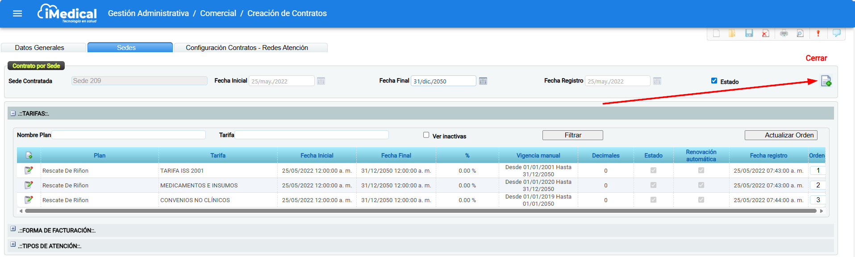Add a new tarifa from the table header icon
Screen dimensions: 855x257
point(29,155)
